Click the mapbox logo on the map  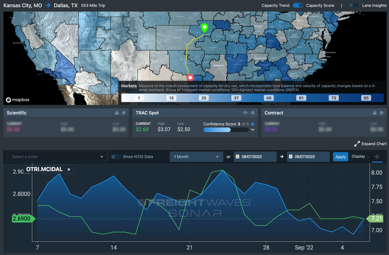18,100
